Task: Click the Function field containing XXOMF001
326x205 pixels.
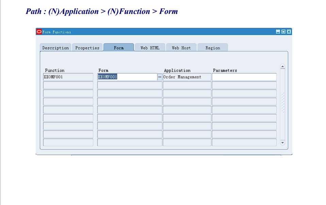Action: [x=68, y=77]
